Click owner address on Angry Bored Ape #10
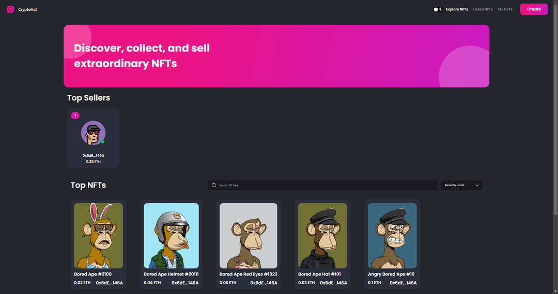 coord(403,283)
